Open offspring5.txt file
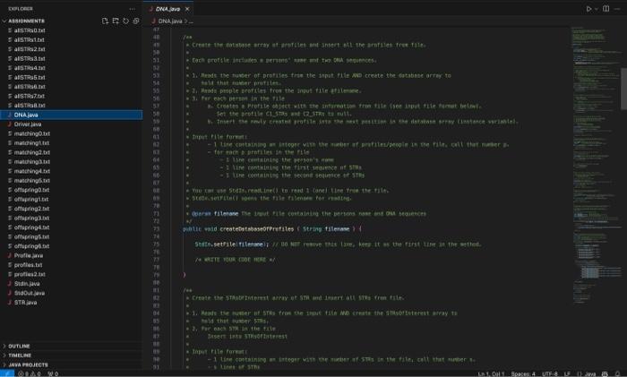Image resolution: width=627 pixels, height=377 pixels. (x=71, y=237)
